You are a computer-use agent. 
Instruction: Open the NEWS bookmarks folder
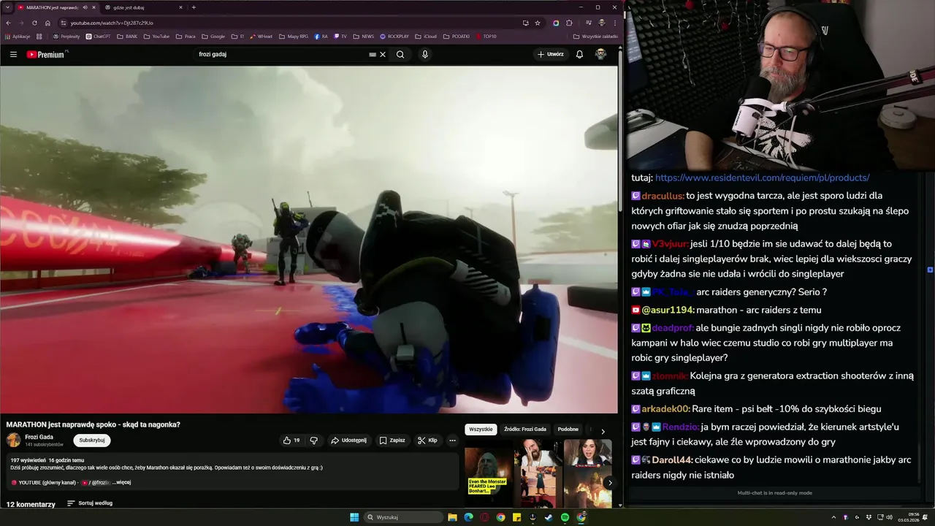(363, 36)
